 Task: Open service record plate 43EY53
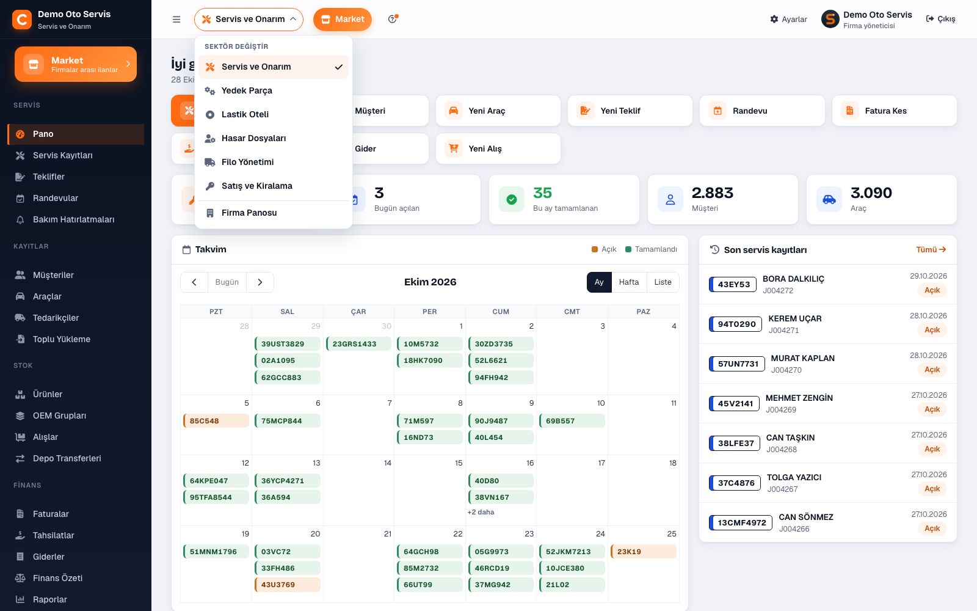733,284
